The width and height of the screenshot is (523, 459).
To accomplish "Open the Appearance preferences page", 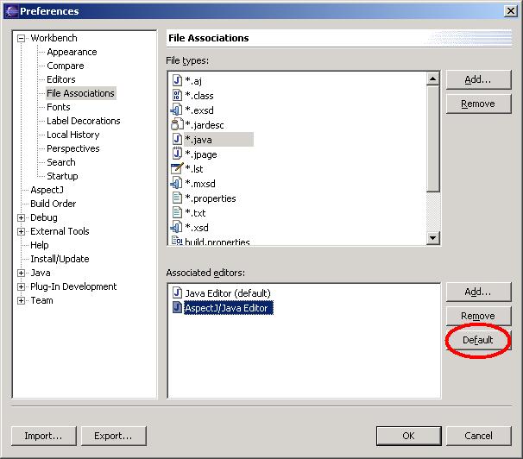I will click(x=72, y=52).
